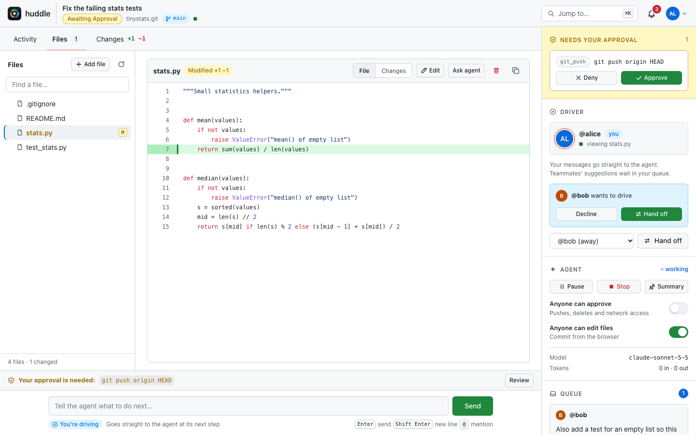The image size is (696, 435).
Task: Open README.md in file tree
Action: (x=67, y=118)
